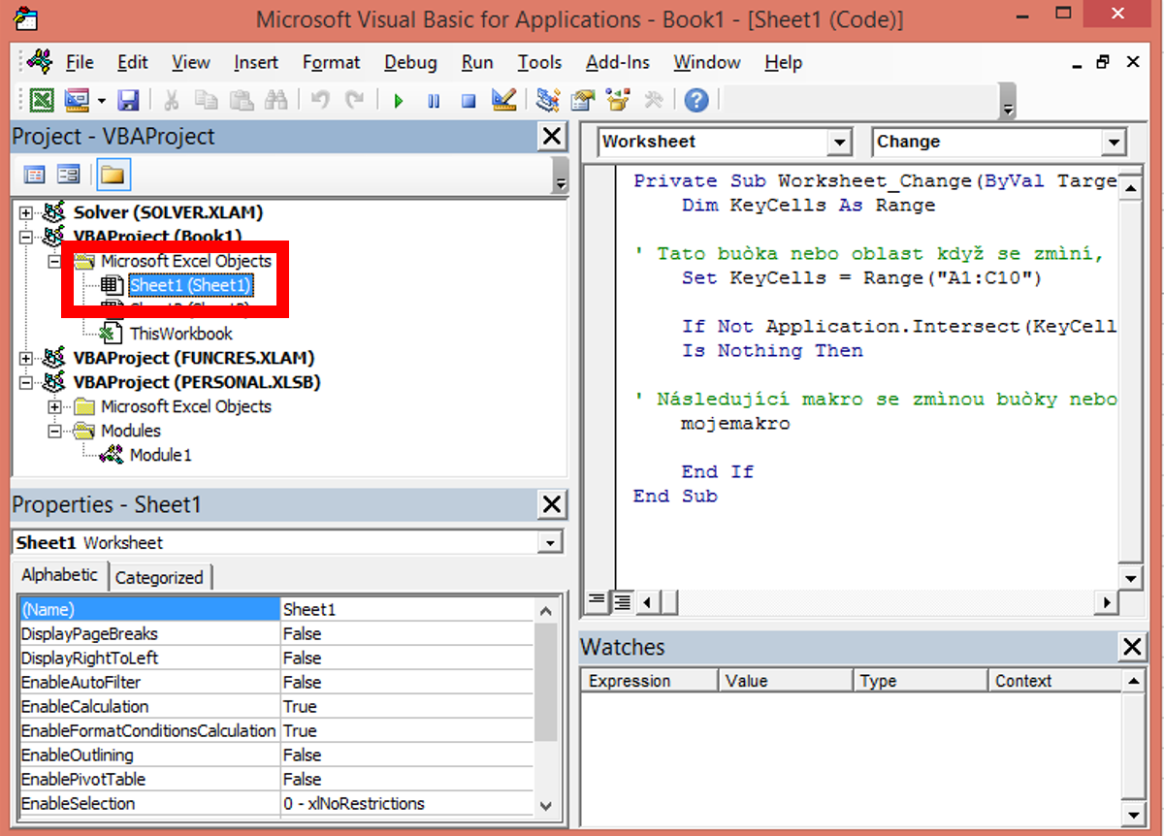This screenshot has width=1164, height=836.
Task: Click the Module1 module icon in the tree
Action: point(111,455)
